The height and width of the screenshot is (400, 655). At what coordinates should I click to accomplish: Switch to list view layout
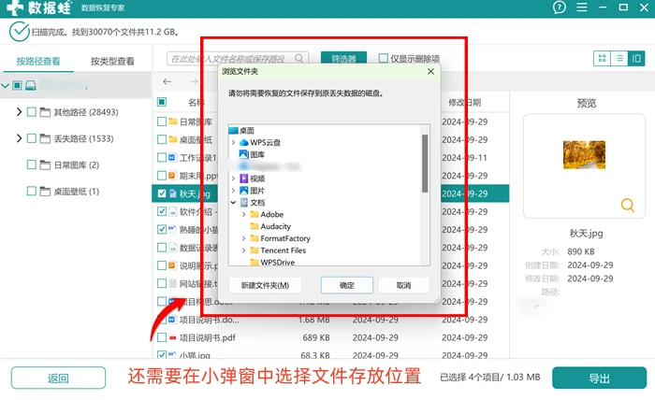pos(619,58)
